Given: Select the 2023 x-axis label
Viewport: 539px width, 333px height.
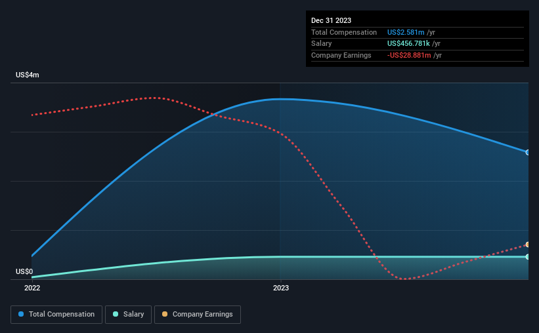Looking at the screenshot, I should coord(281,288).
